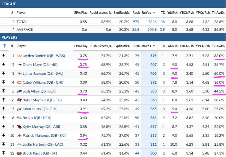Sort Players table by RushSuccess_%
The image size is (226, 157).
100,46
